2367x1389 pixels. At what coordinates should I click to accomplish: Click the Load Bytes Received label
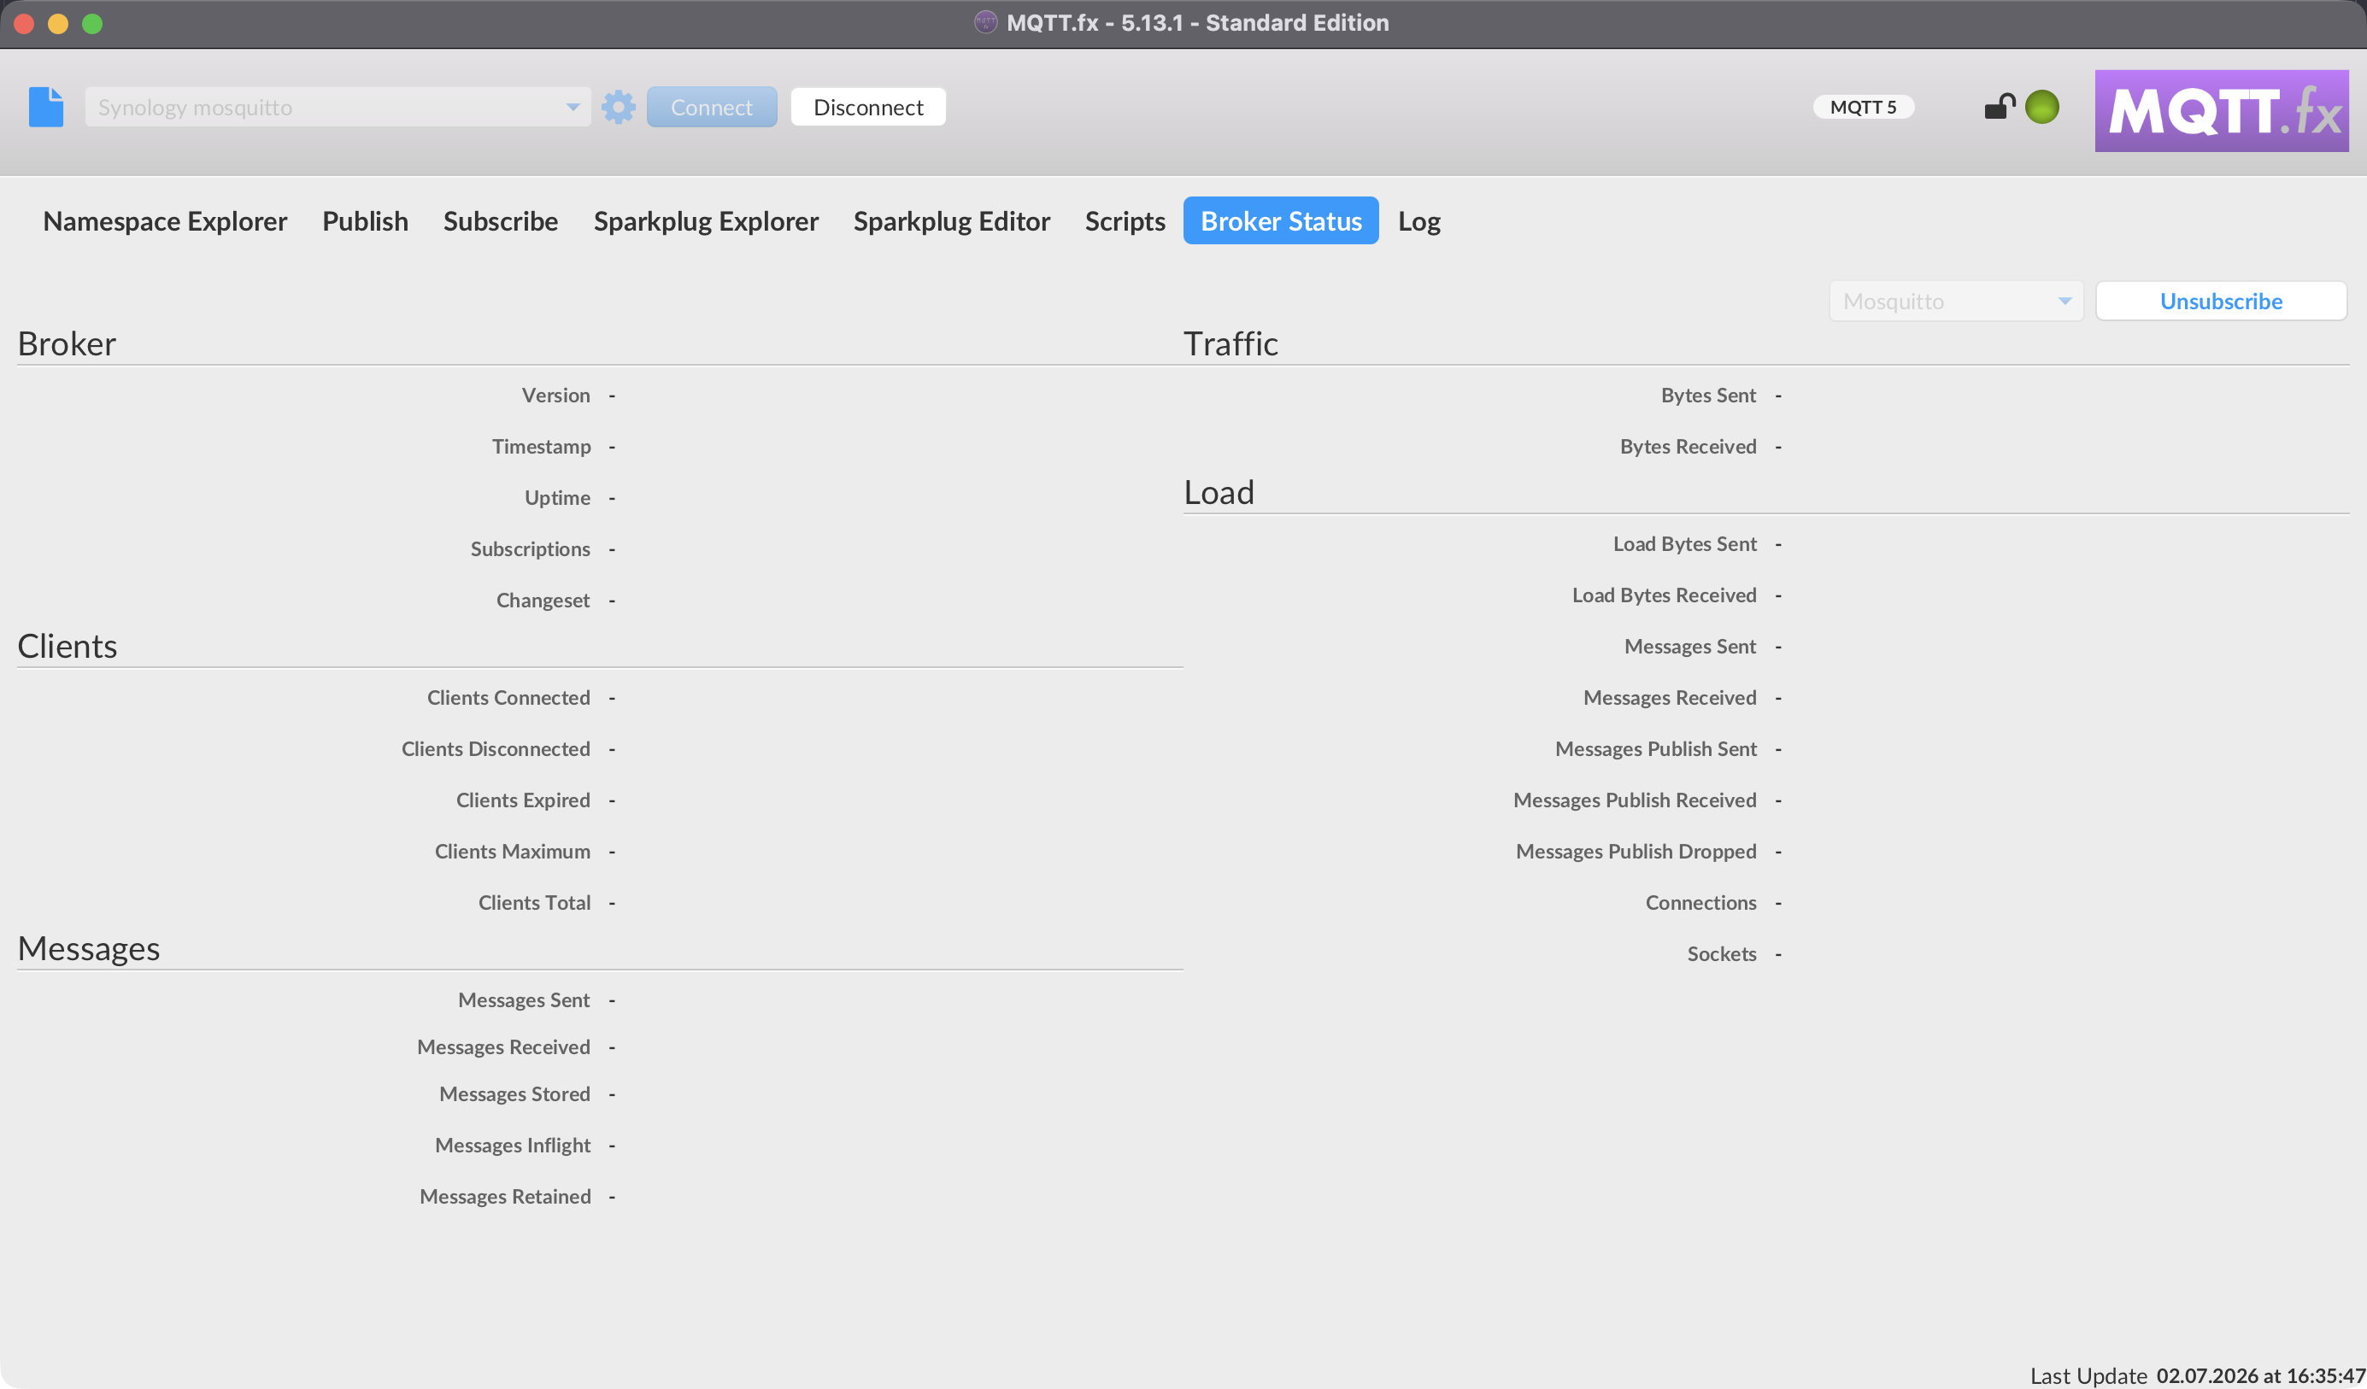coord(1665,595)
